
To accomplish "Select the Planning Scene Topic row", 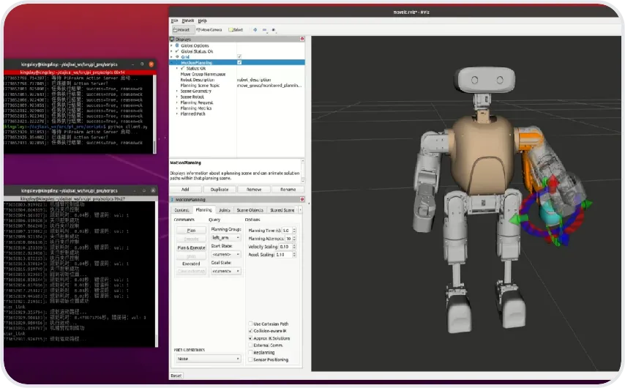I will pyautogui.click(x=238, y=86).
